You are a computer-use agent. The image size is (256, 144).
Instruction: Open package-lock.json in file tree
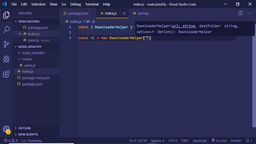coord(36,78)
